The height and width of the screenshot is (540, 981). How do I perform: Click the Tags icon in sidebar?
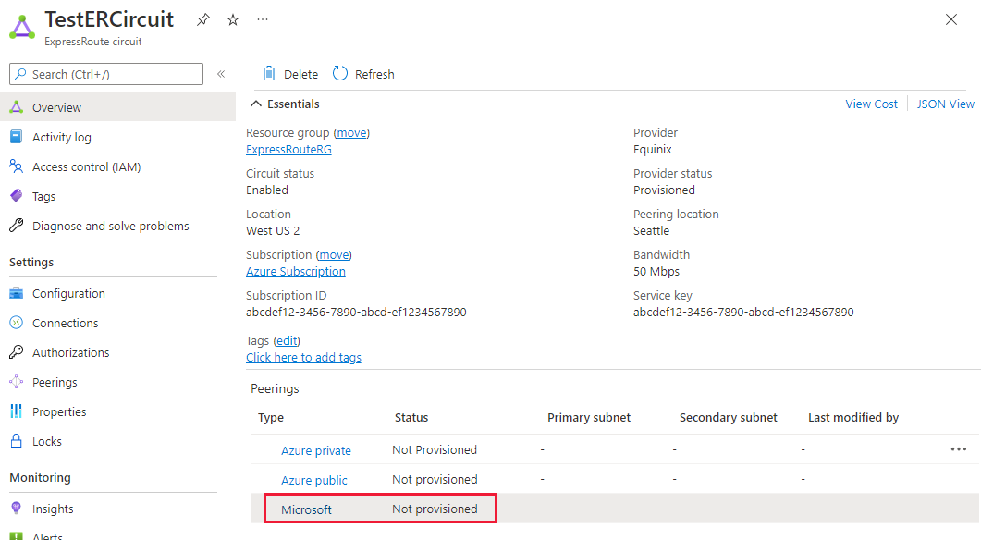tap(16, 196)
